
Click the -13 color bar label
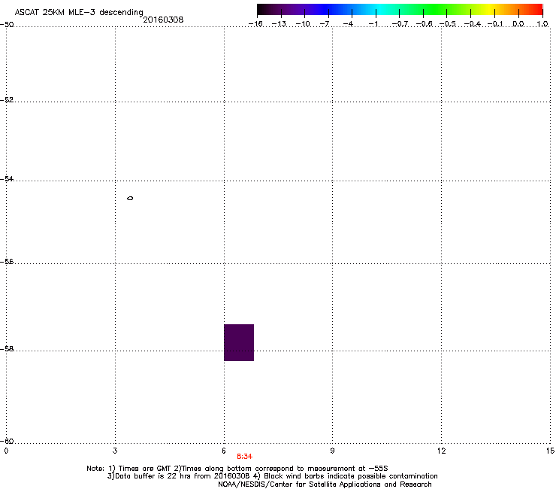[x=279, y=24]
